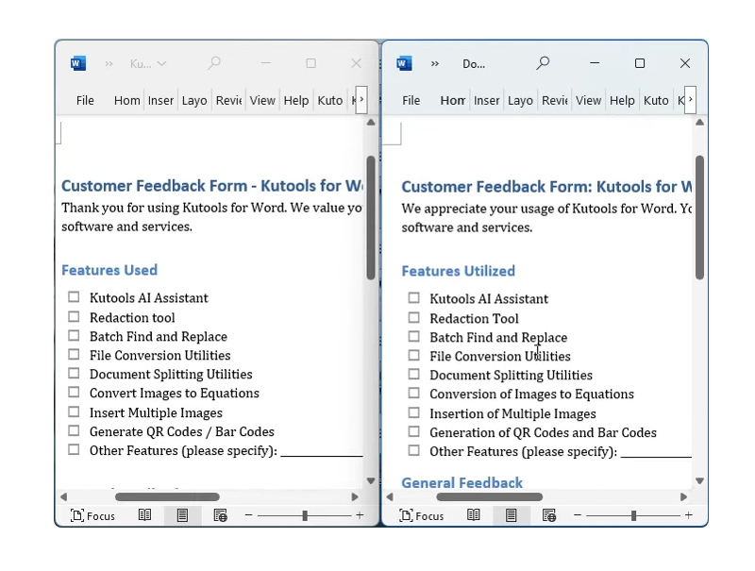Zoom out with minus in left window

tap(248, 515)
